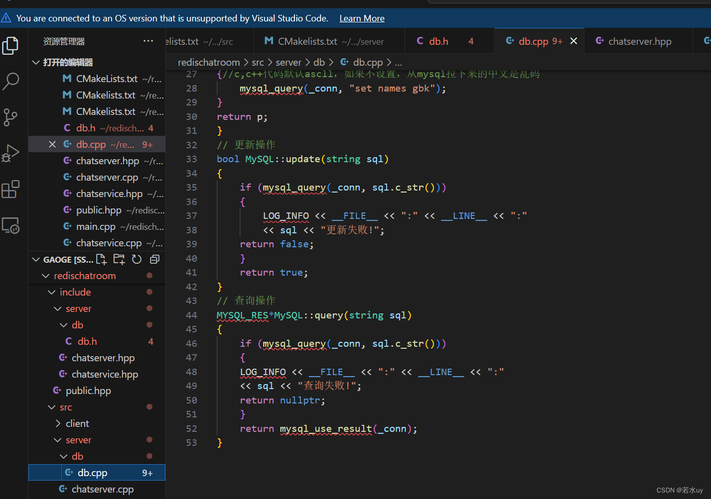Create a new file in GAOGE workspace
Screen dimensions: 711x499
(x=102, y=259)
